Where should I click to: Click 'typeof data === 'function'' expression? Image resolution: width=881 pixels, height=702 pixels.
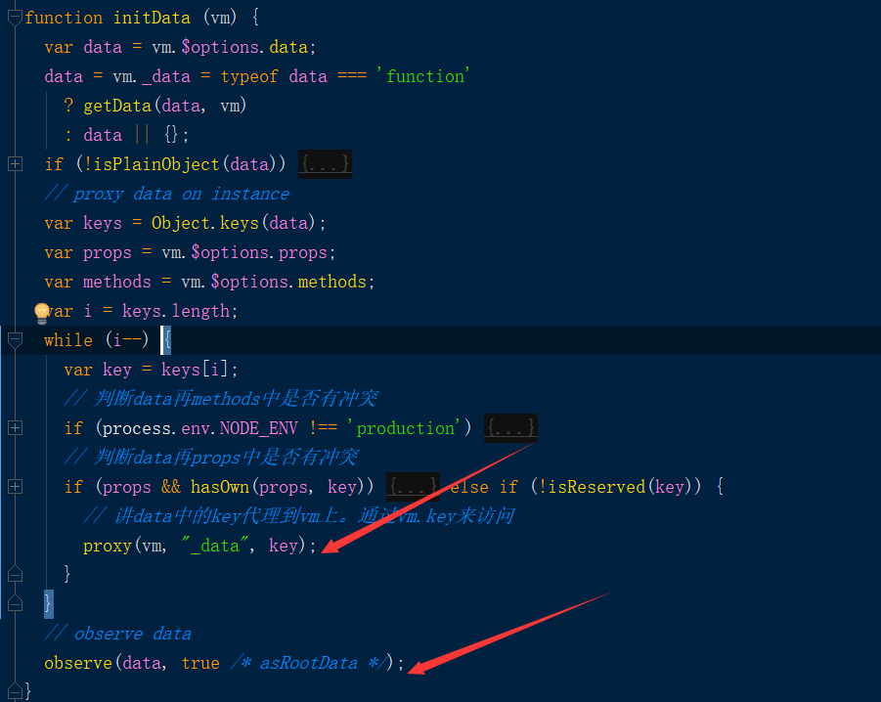345,76
